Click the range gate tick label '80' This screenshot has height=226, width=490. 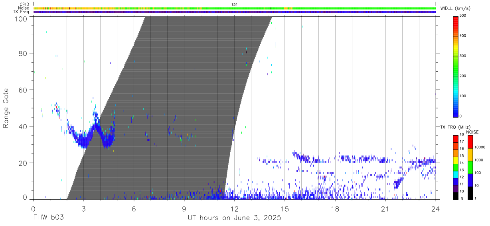(24, 53)
